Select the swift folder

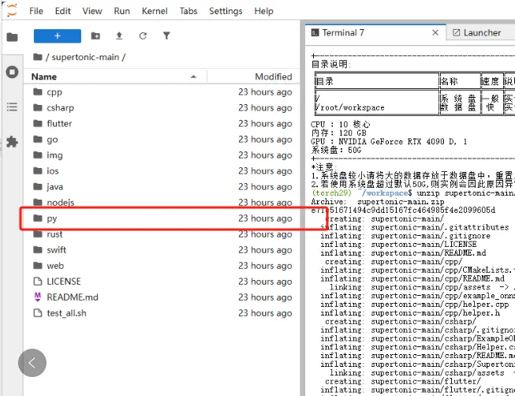[x=161, y=250]
